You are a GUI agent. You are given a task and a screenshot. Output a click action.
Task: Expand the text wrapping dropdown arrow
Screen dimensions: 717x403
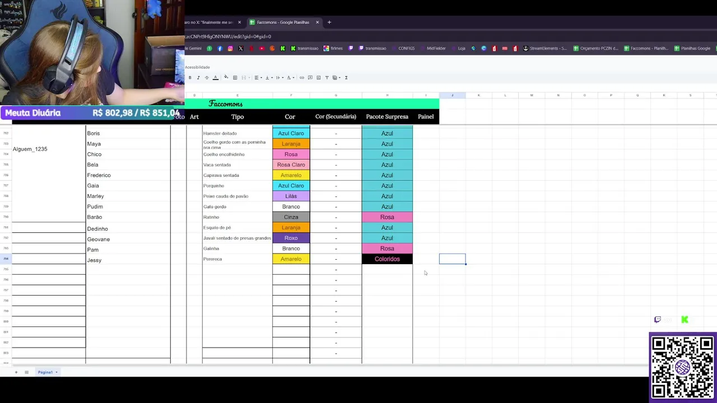click(x=283, y=78)
